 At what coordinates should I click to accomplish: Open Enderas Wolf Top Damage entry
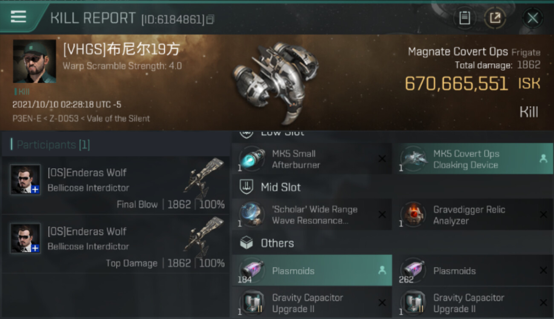[x=115, y=244]
